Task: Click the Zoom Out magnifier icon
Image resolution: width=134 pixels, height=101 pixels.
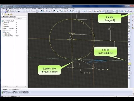Action: click(x=52, y=12)
